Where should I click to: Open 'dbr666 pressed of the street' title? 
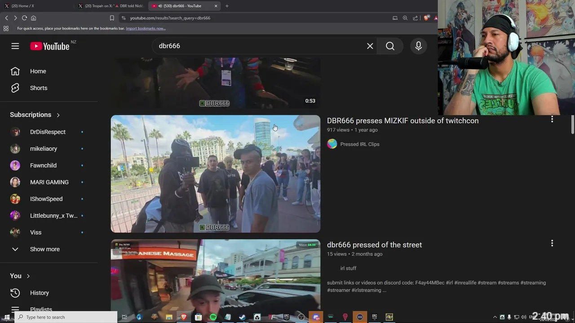click(x=374, y=245)
